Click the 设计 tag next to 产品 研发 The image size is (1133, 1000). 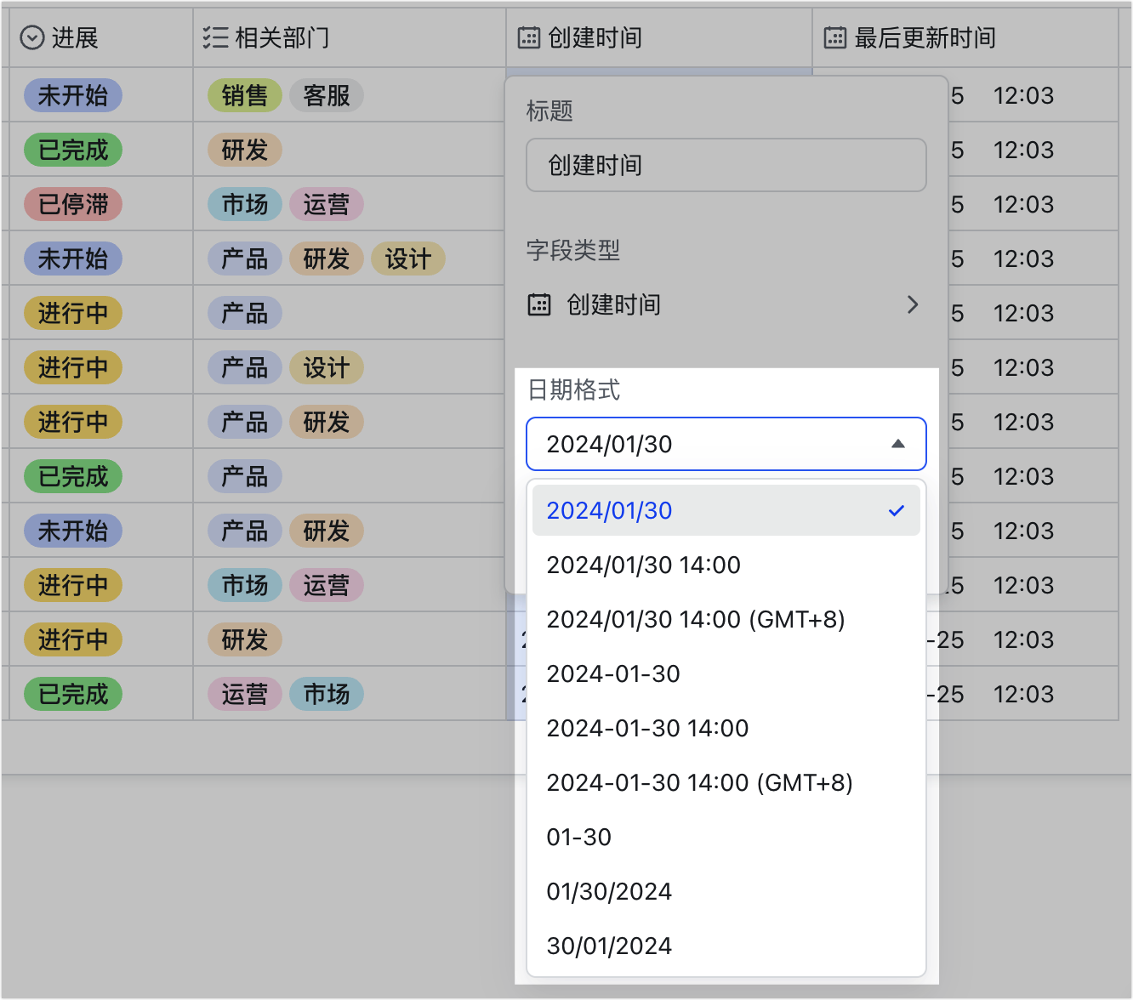(x=408, y=259)
